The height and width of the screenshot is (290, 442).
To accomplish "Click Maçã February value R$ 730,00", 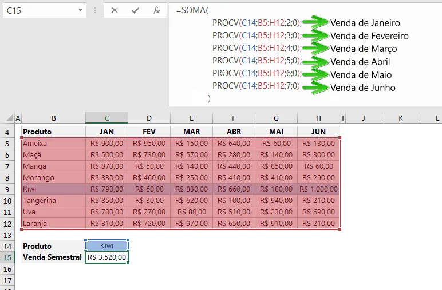I will point(149,155).
